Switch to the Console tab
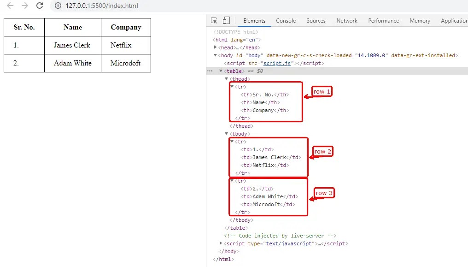The height and width of the screenshot is (267, 468). [286, 21]
